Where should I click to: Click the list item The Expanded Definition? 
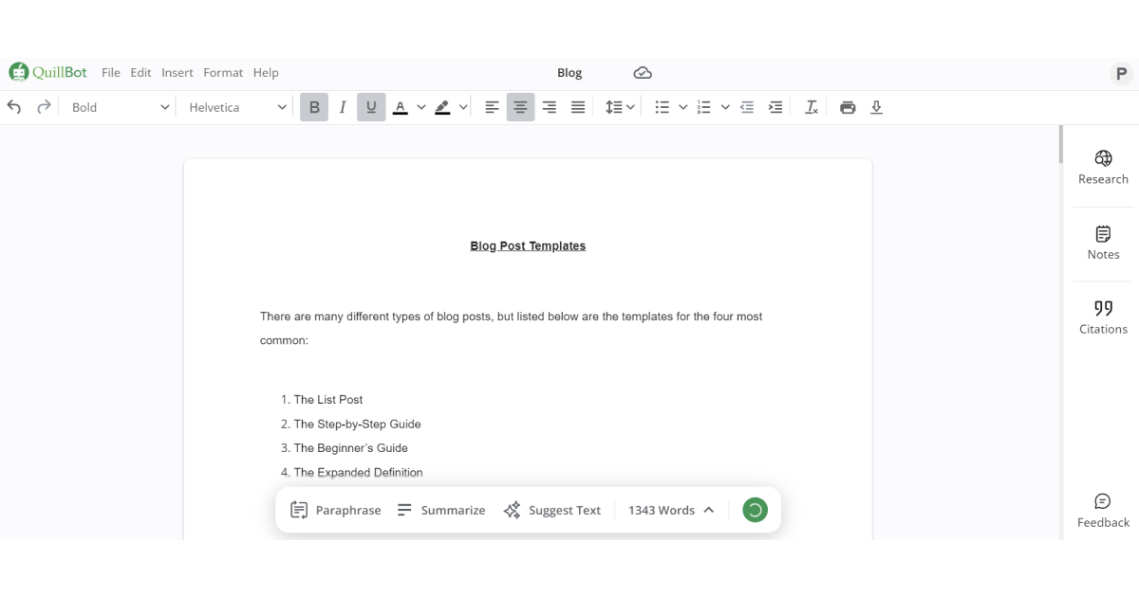(358, 473)
